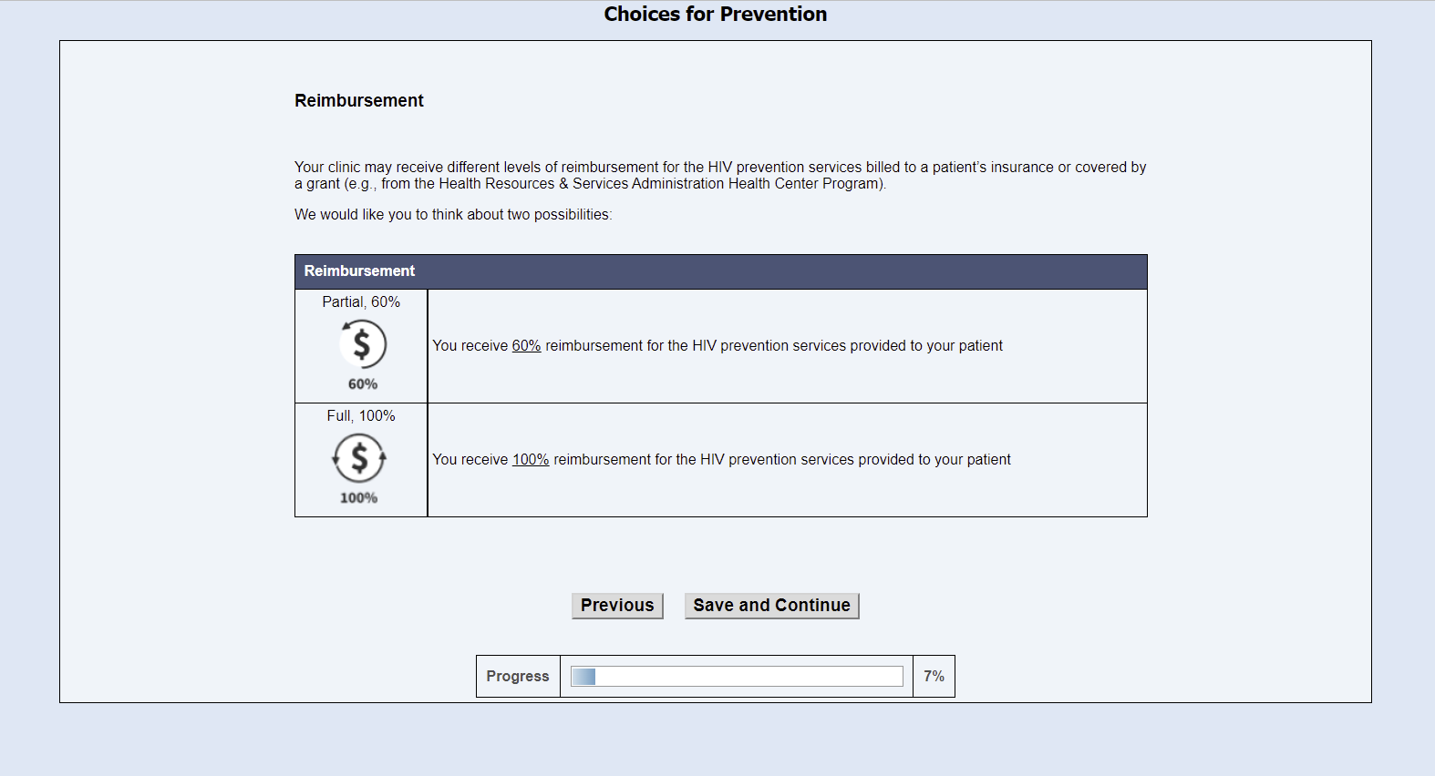Click the dark Reimbursement table header
This screenshot has width=1435, height=776.
pyautogui.click(x=720, y=271)
